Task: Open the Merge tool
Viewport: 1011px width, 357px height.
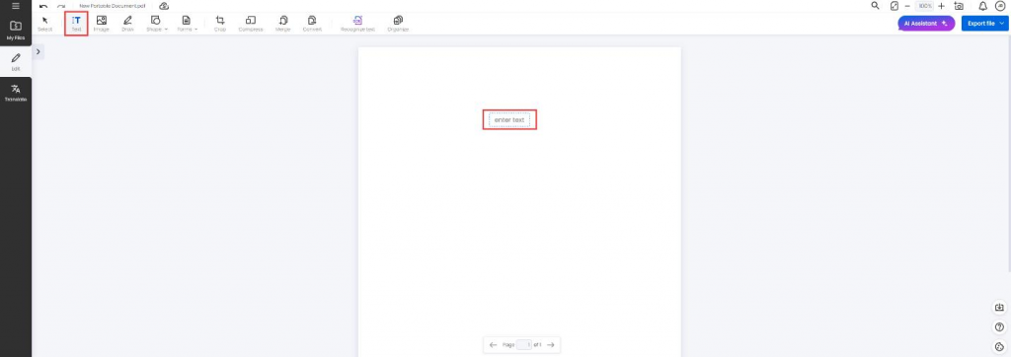Action: 283,24
